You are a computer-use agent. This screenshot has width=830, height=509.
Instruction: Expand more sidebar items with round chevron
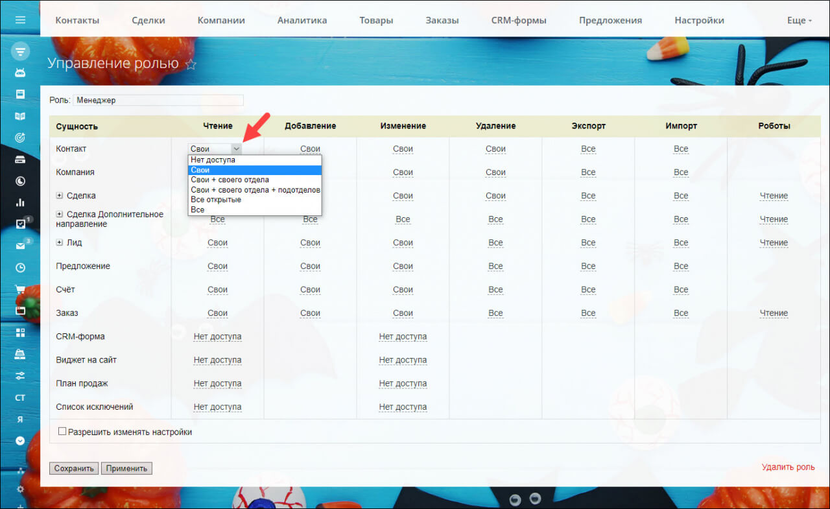click(x=20, y=440)
